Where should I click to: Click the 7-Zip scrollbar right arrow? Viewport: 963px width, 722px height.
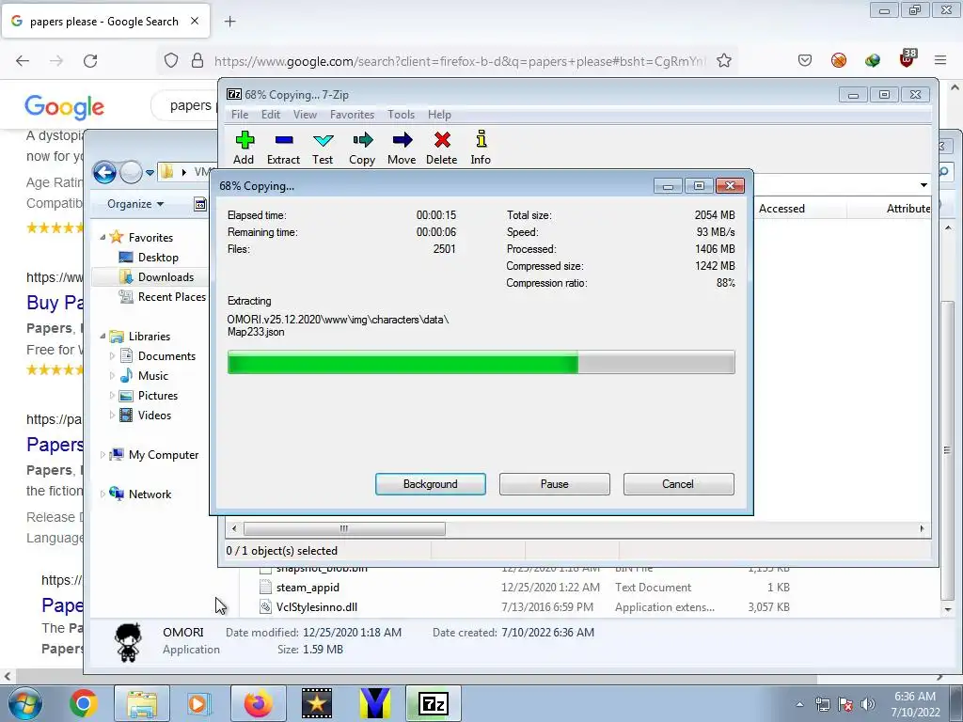922,528
